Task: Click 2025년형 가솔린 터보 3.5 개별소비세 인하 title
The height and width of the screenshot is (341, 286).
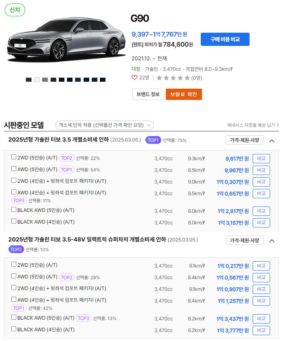Action: click(59, 140)
